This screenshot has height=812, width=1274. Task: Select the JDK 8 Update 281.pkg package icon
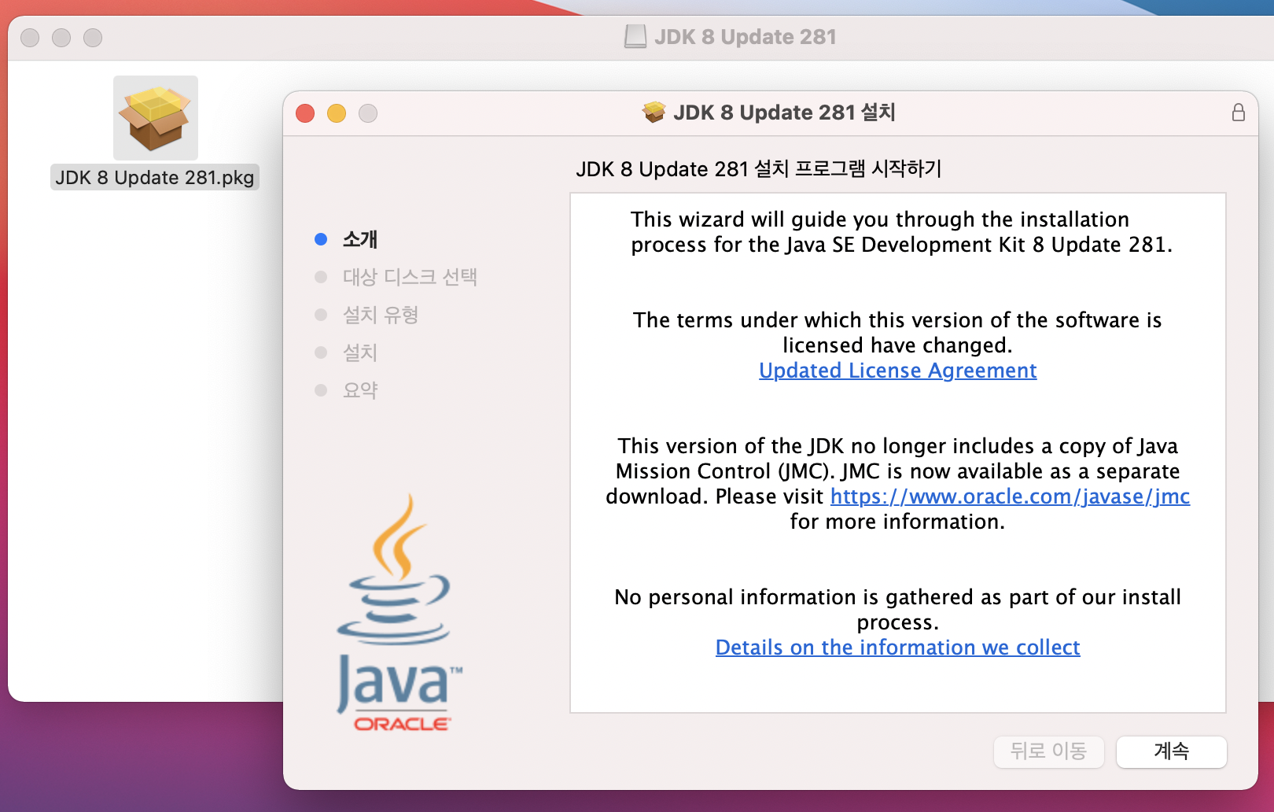click(x=156, y=118)
